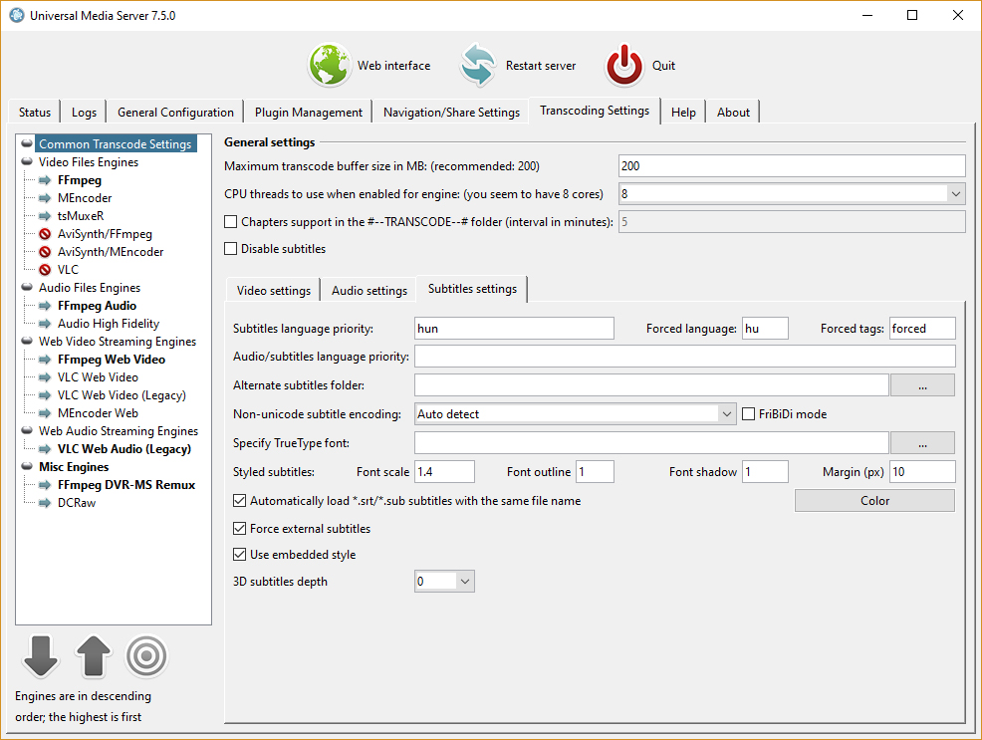Click the Font shadow field
Screen dimensions: 982x740
(x=765, y=472)
